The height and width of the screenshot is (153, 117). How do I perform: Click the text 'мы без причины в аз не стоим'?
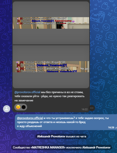[x=62, y=92]
